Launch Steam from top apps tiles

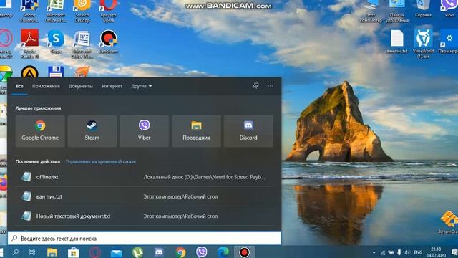click(x=92, y=130)
